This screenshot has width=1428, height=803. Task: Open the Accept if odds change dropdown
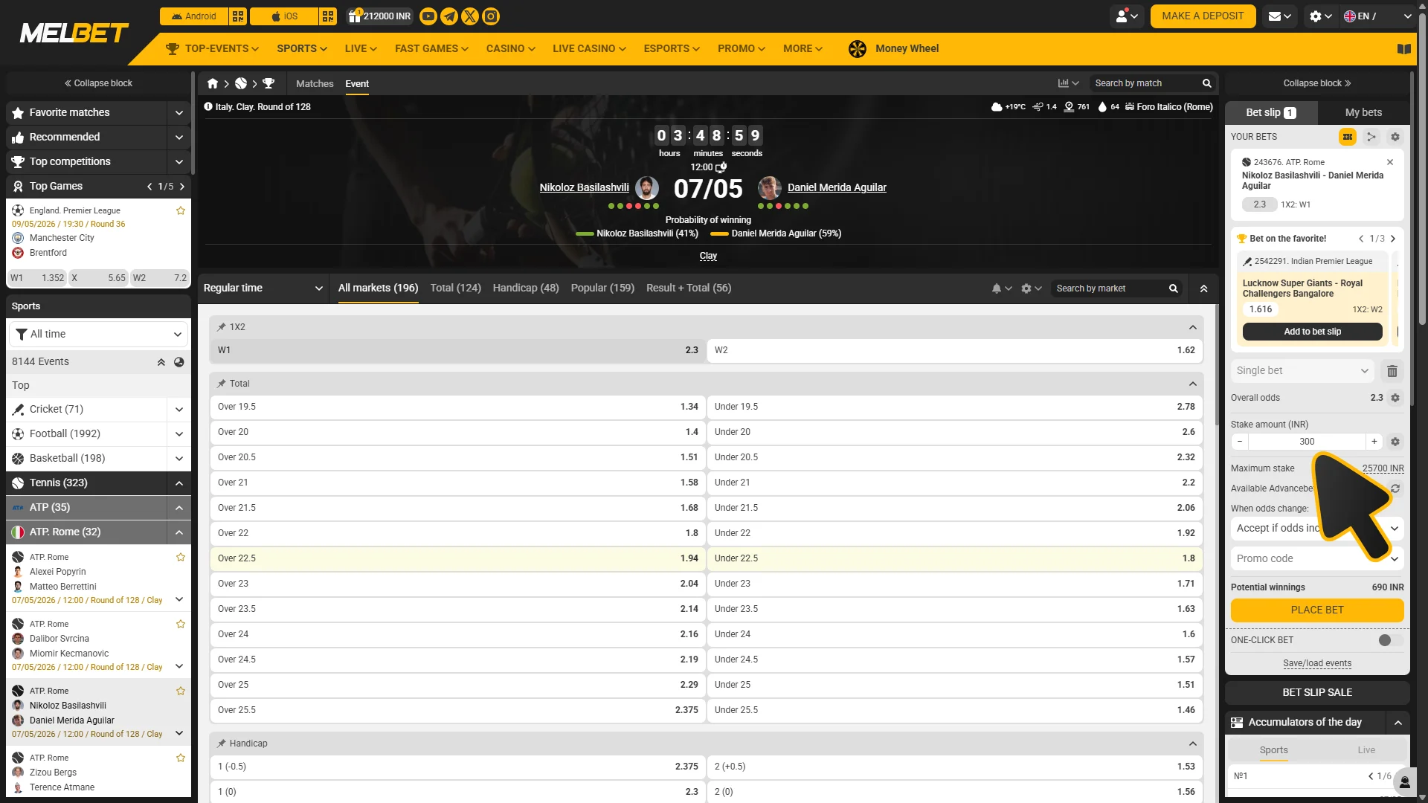pyautogui.click(x=1317, y=529)
